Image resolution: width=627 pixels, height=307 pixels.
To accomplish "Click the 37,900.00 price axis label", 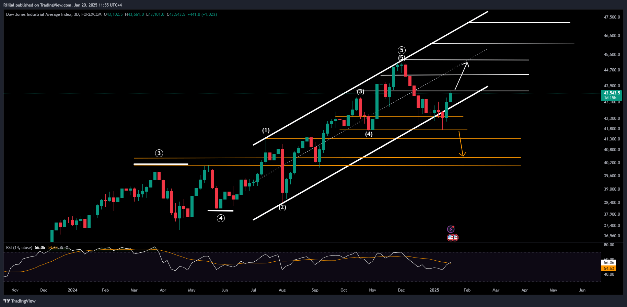I will [x=612, y=214].
